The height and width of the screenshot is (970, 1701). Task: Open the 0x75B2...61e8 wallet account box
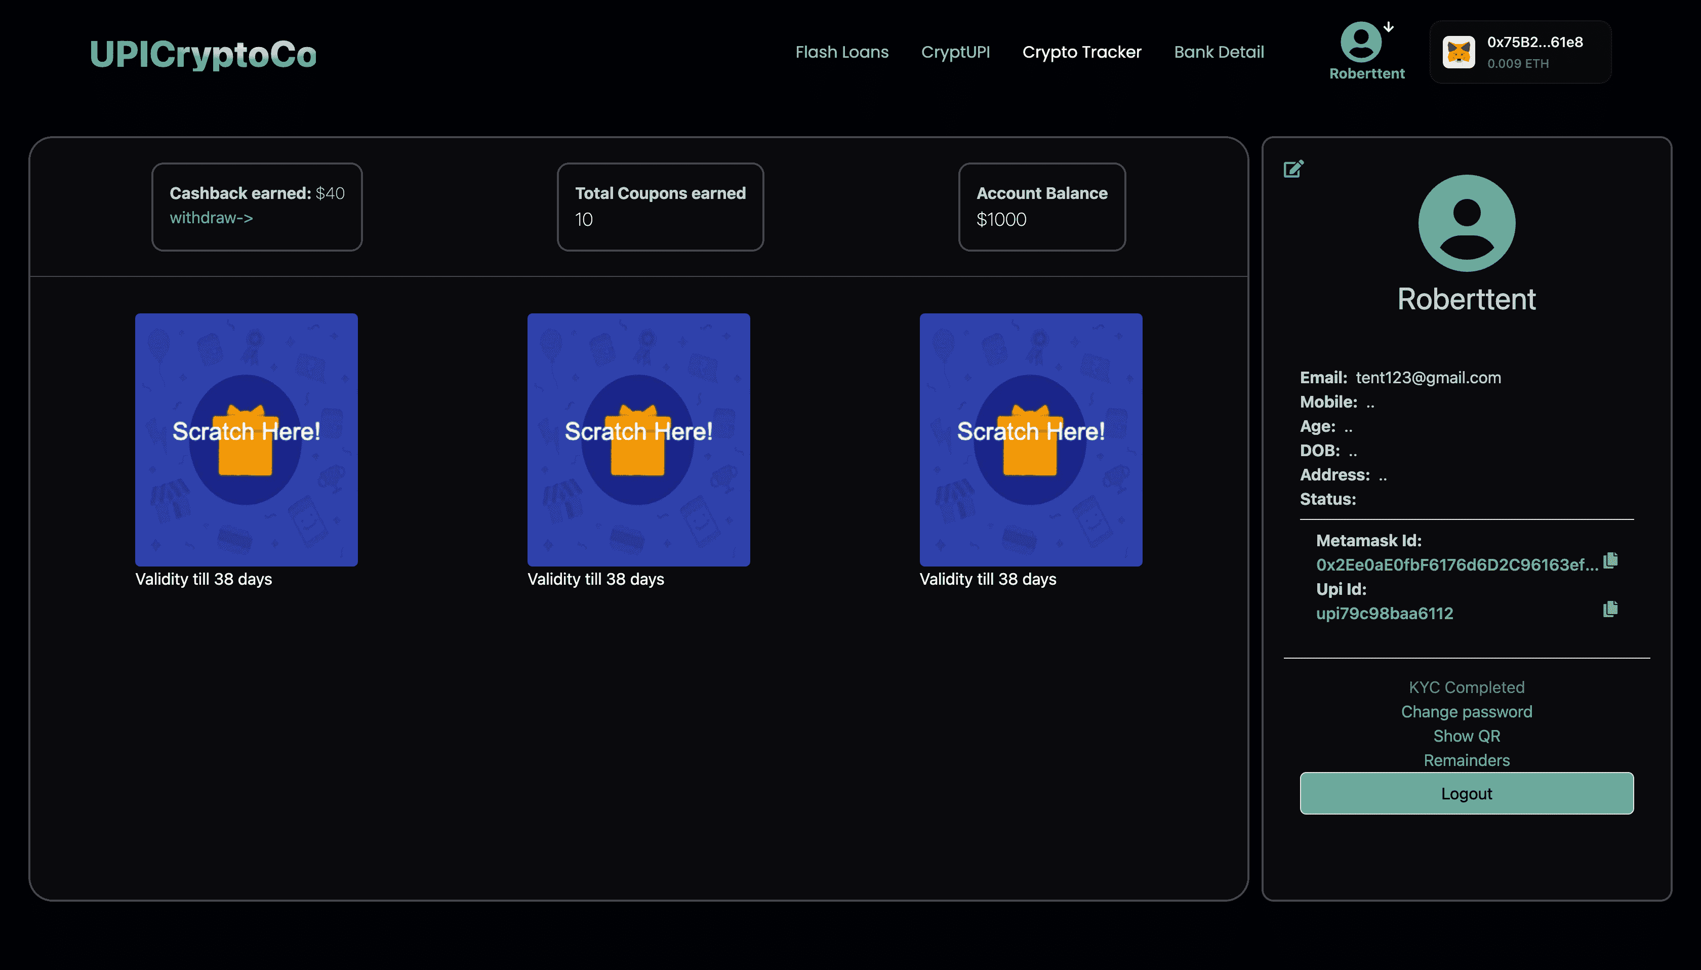pos(1534,52)
